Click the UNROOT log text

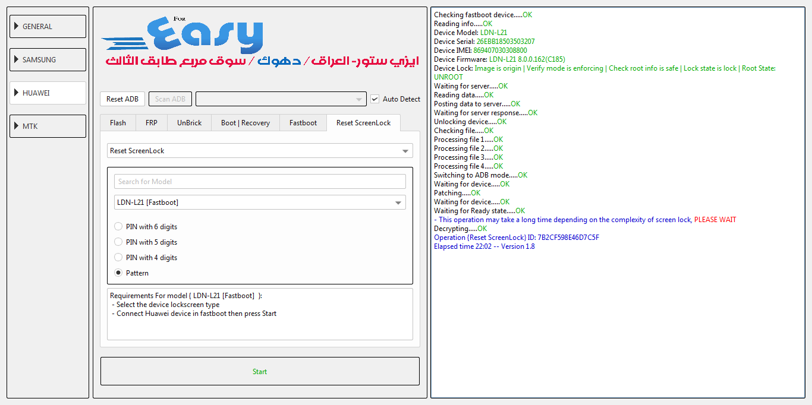(x=448, y=77)
